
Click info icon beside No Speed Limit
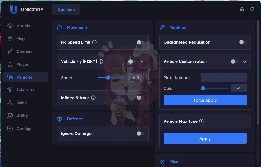click(x=94, y=42)
